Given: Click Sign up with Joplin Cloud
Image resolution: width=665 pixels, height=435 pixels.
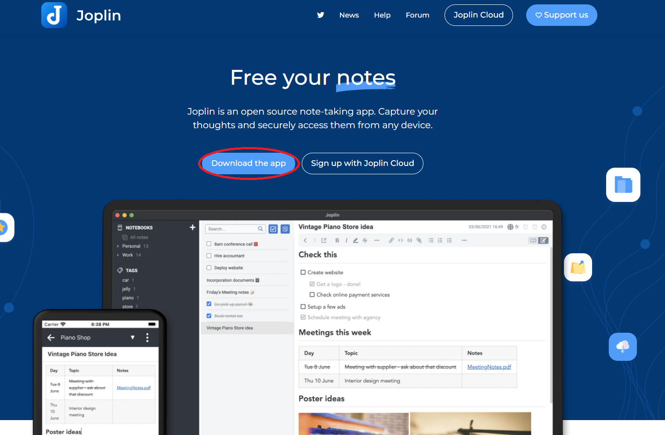Looking at the screenshot, I should click(x=362, y=163).
